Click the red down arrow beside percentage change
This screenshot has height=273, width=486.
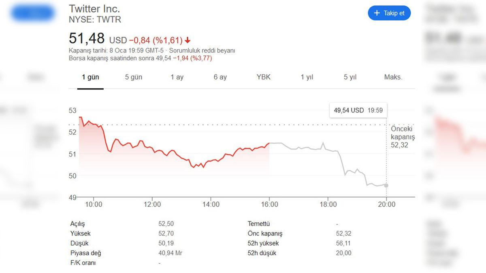tap(188, 40)
